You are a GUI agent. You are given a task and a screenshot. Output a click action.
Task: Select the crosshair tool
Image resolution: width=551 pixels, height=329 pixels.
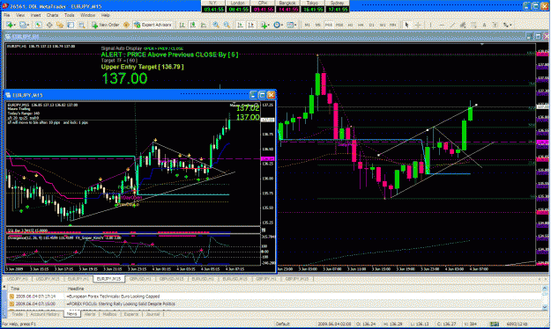point(418,25)
